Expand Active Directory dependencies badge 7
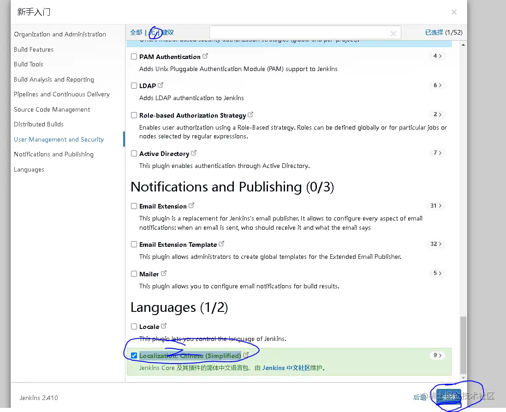Image resolution: width=506 pixels, height=412 pixels. [x=437, y=153]
